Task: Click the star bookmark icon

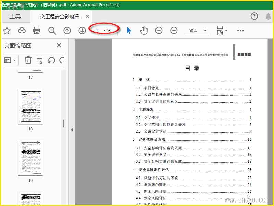Action: click(7, 31)
